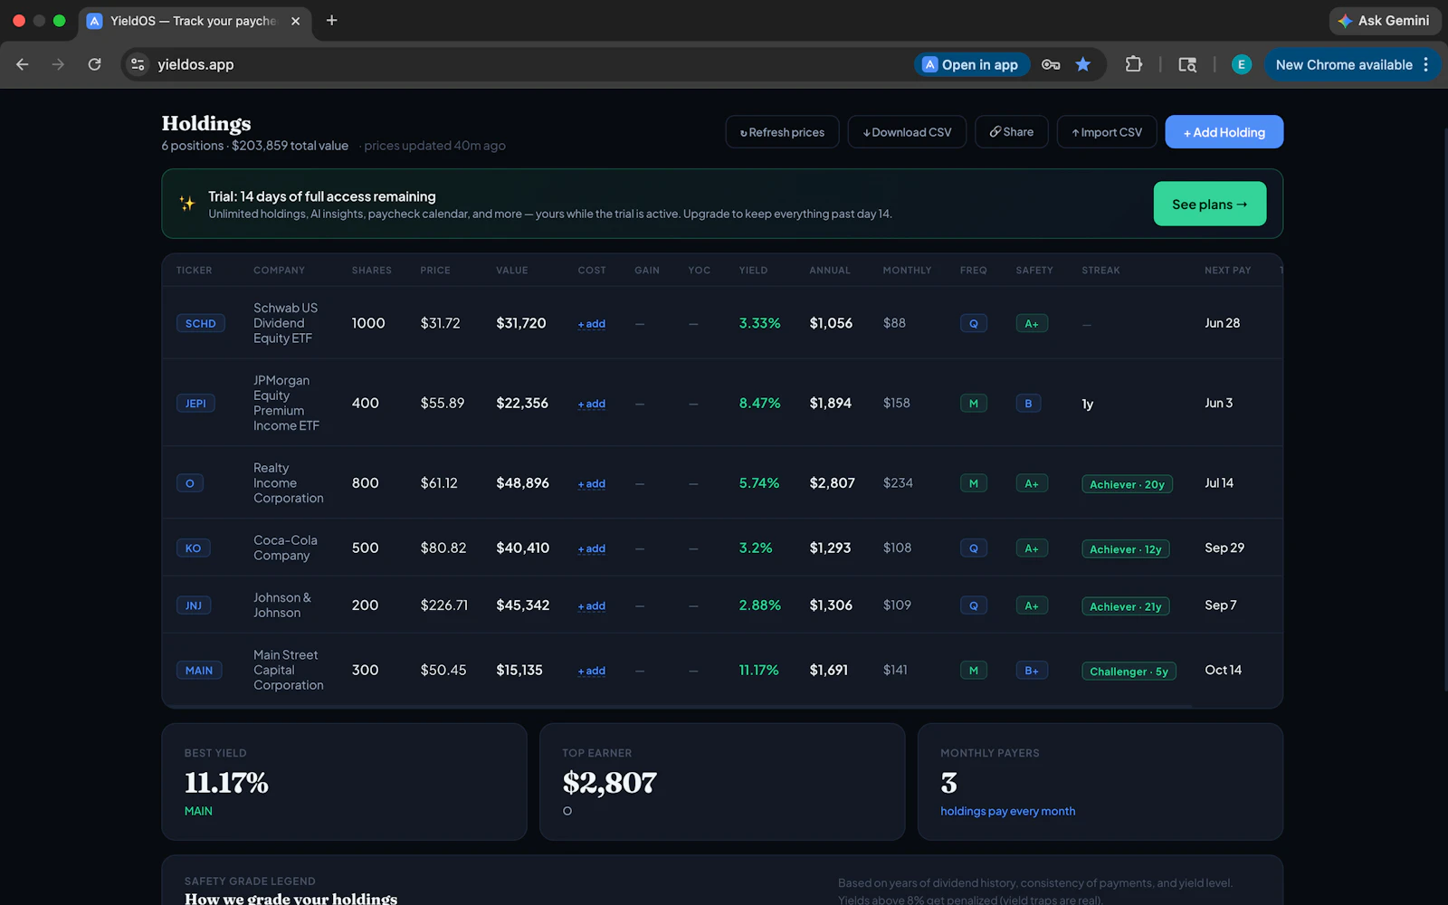Click the MAIN ticker badge
Image resolution: width=1448 pixels, height=905 pixels.
point(199,671)
